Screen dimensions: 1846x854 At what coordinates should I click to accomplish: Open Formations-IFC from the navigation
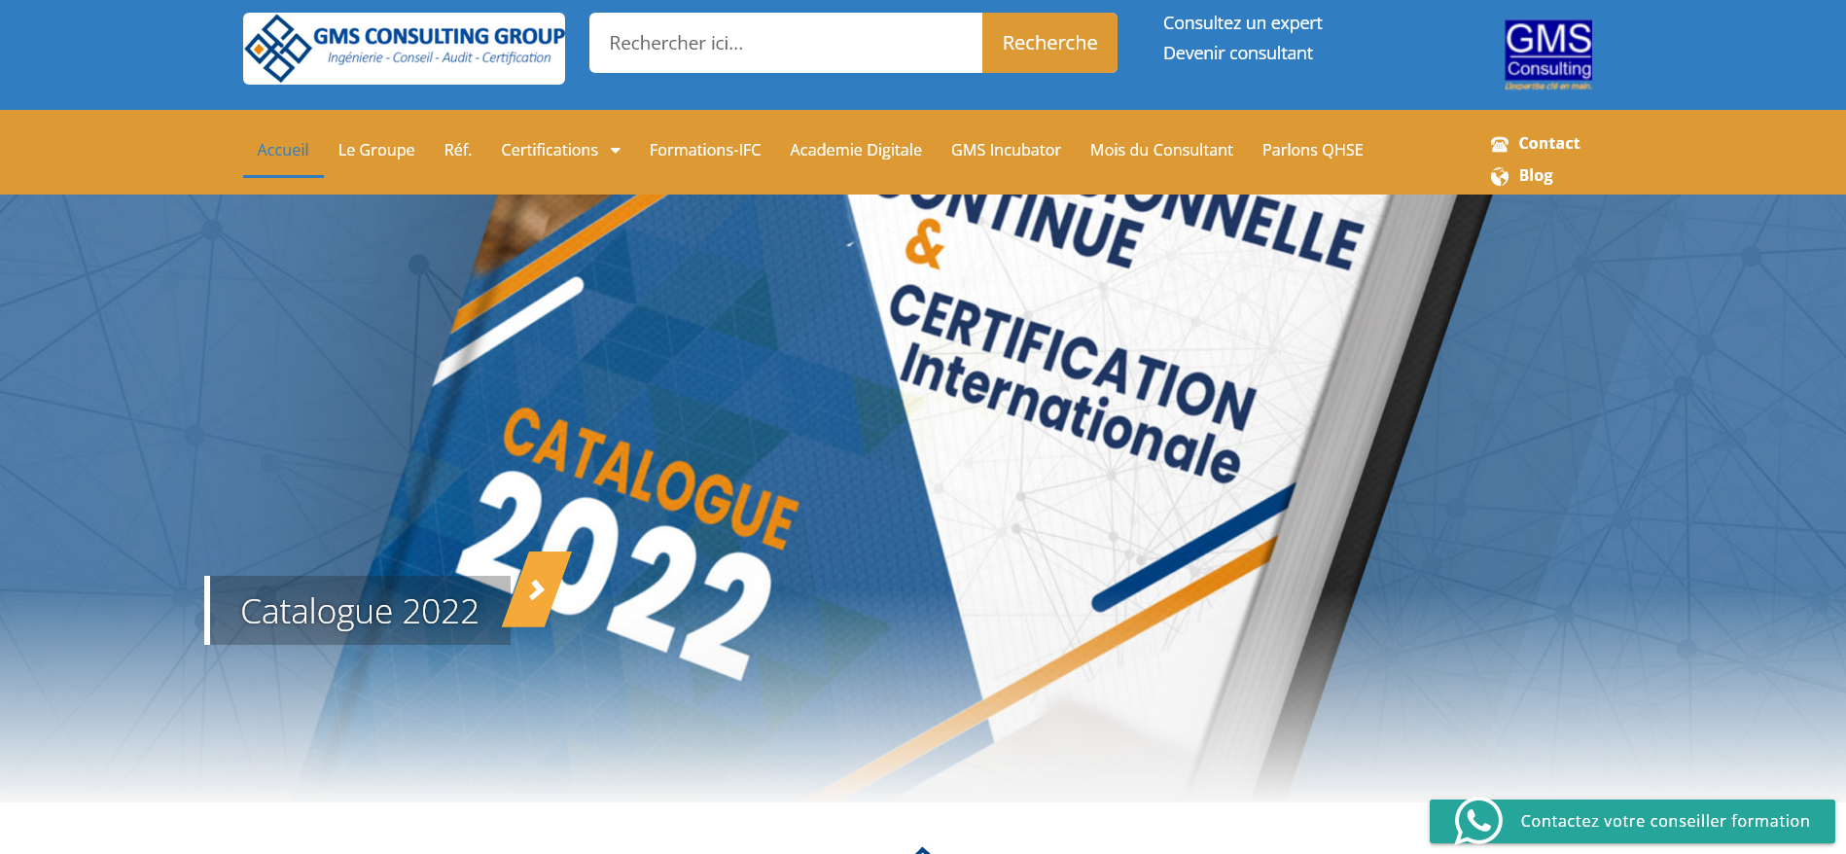(705, 150)
